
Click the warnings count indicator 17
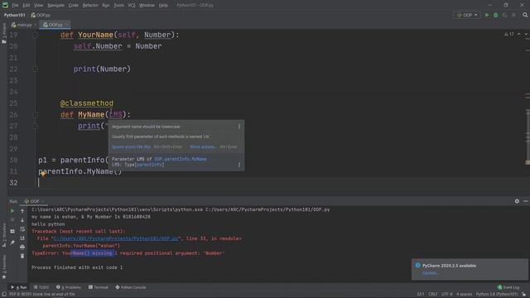[508, 34]
